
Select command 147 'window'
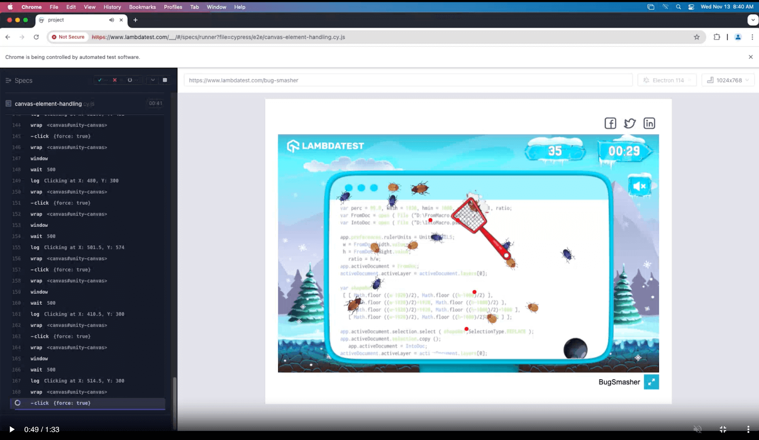pyautogui.click(x=88, y=159)
